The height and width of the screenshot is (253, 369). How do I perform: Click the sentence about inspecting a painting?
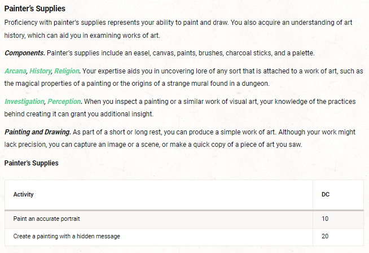point(214,101)
